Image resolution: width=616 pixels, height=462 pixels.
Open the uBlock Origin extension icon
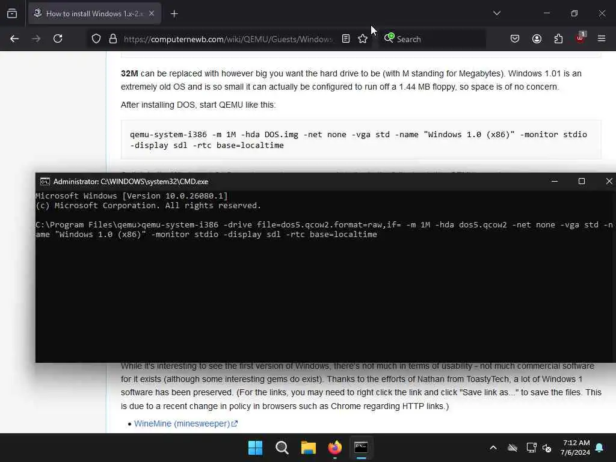click(x=581, y=38)
